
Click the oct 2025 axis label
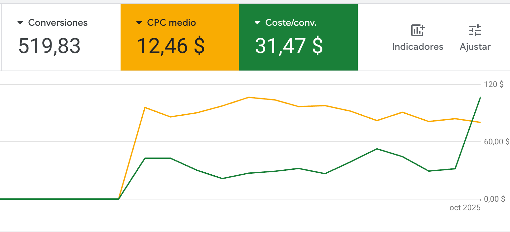(464, 208)
